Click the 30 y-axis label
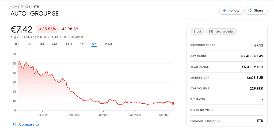This screenshot has width=274, height=128. [14, 82]
